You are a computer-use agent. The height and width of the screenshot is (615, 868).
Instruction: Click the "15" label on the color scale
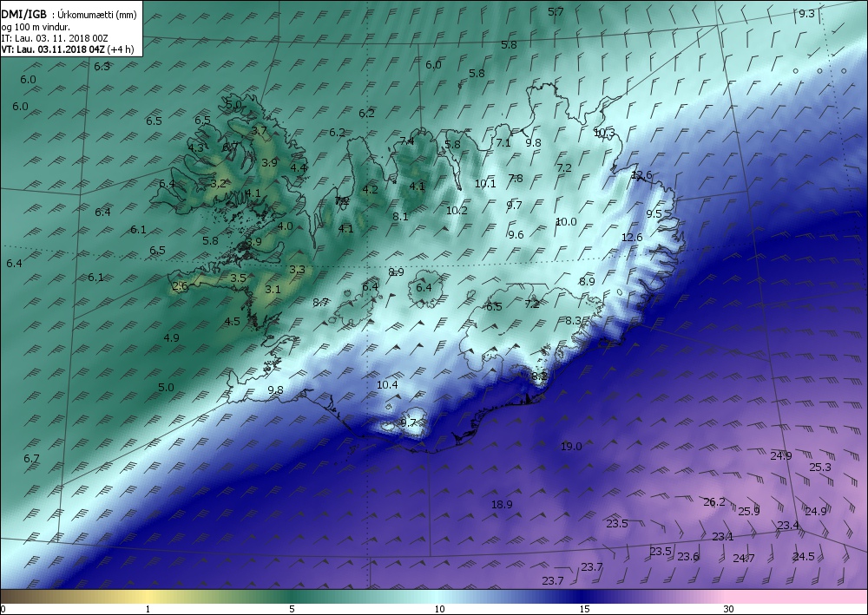point(584,610)
